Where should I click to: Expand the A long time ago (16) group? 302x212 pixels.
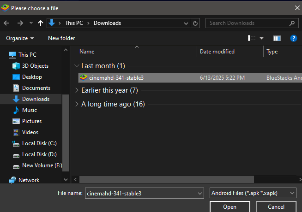pos(77,104)
